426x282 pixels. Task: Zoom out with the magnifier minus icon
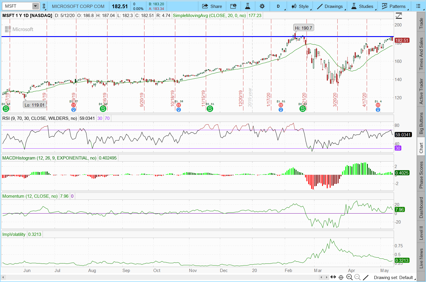(357, 277)
